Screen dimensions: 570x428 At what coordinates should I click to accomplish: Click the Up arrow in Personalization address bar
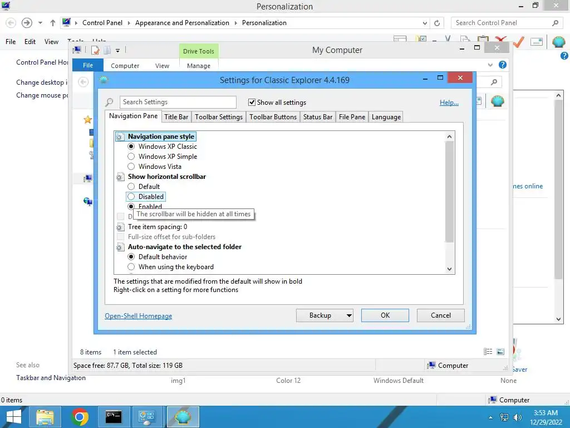(x=53, y=23)
